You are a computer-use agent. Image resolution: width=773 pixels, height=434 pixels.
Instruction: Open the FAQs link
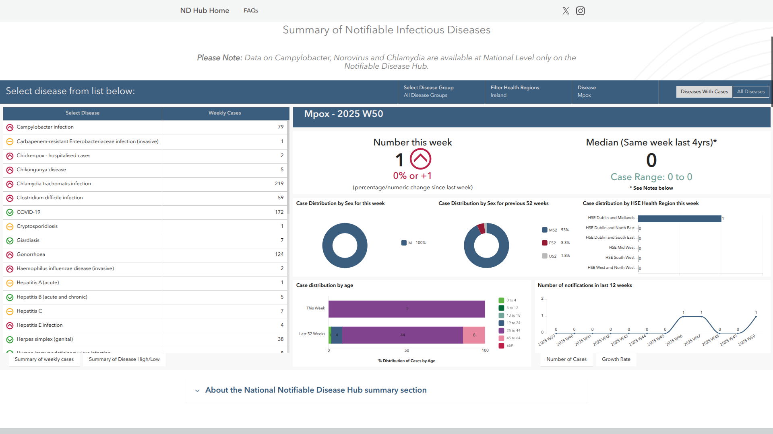pyautogui.click(x=251, y=10)
